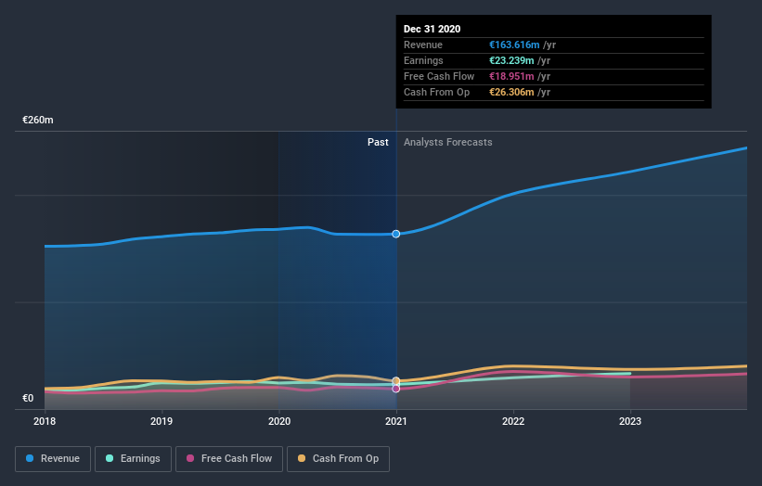
Task: Click the Cash From Op row label in tooltip
Action: pos(436,92)
